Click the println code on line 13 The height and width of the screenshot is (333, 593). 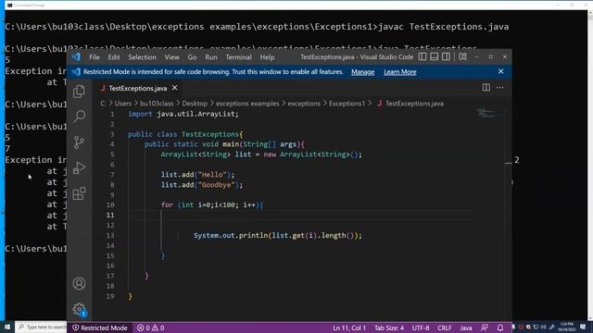tap(278, 235)
